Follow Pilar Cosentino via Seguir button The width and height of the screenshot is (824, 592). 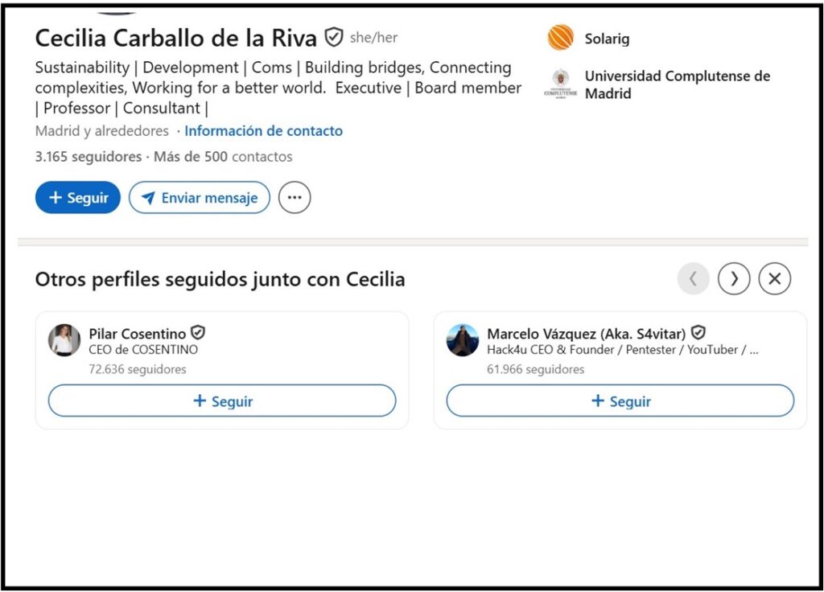222,401
